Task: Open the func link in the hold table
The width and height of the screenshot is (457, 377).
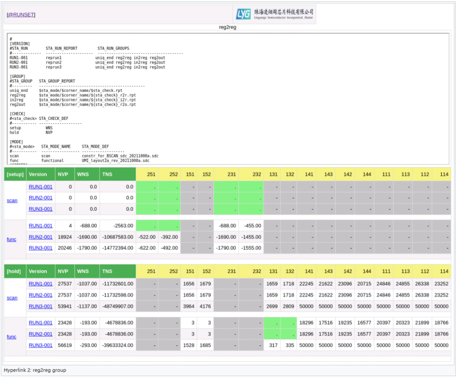Action: pos(12,336)
